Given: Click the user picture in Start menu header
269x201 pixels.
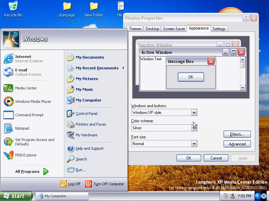Looking at the screenshot, I should [x=11, y=39].
